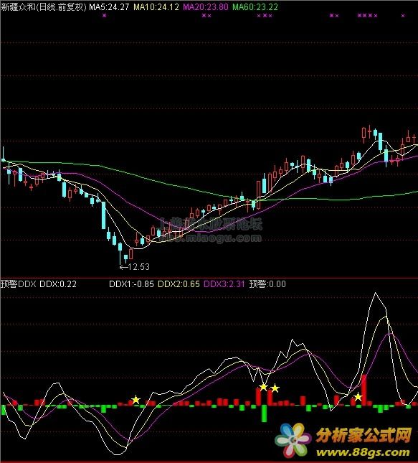The width and height of the screenshot is (418, 463).
Task: Click the yellow star under the 12.53 rebound
Action: pyautogui.click(x=136, y=400)
